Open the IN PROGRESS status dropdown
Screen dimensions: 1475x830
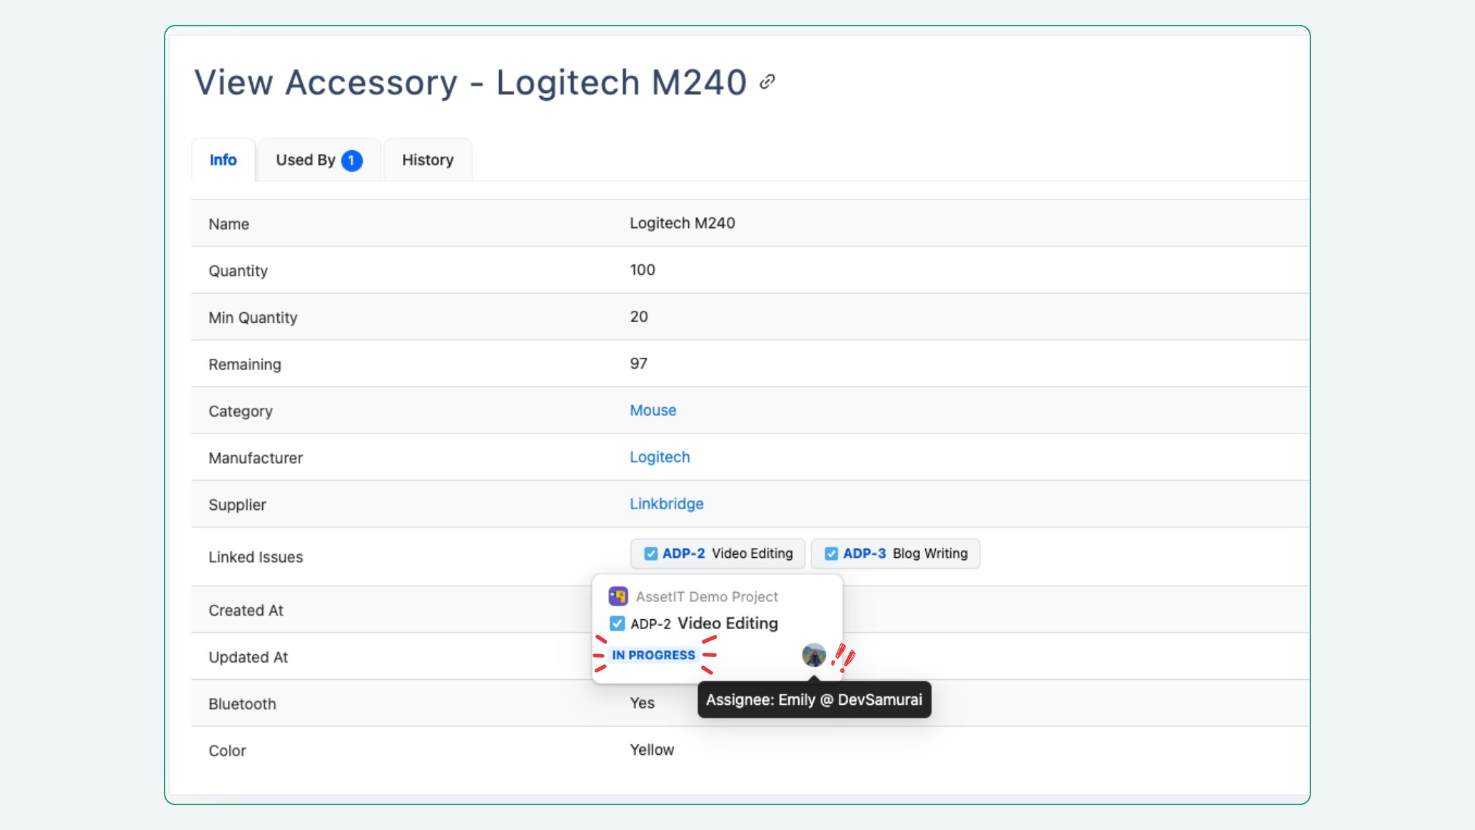pyautogui.click(x=653, y=654)
